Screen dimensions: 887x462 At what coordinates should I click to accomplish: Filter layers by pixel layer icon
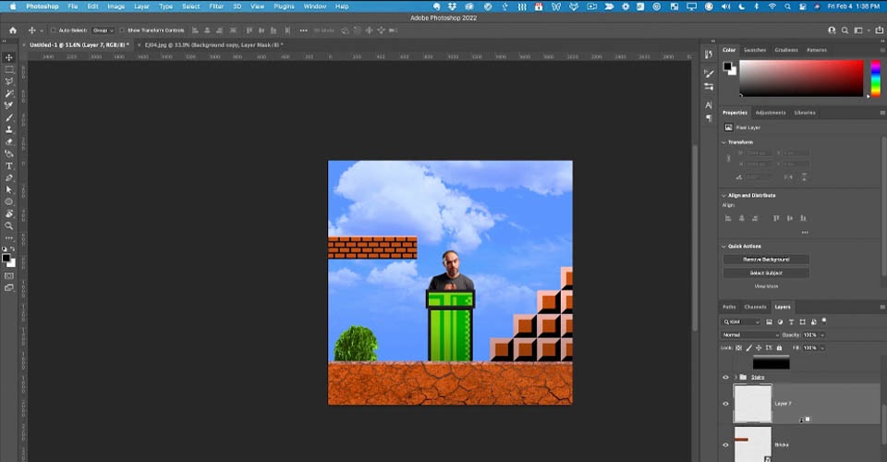click(x=770, y=322)
